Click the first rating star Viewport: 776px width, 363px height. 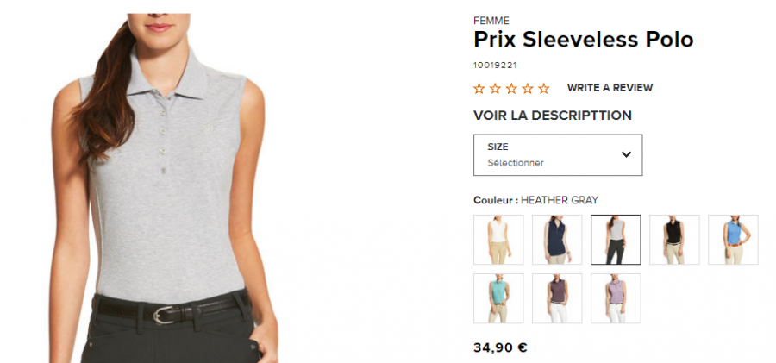tap(479, 89)
